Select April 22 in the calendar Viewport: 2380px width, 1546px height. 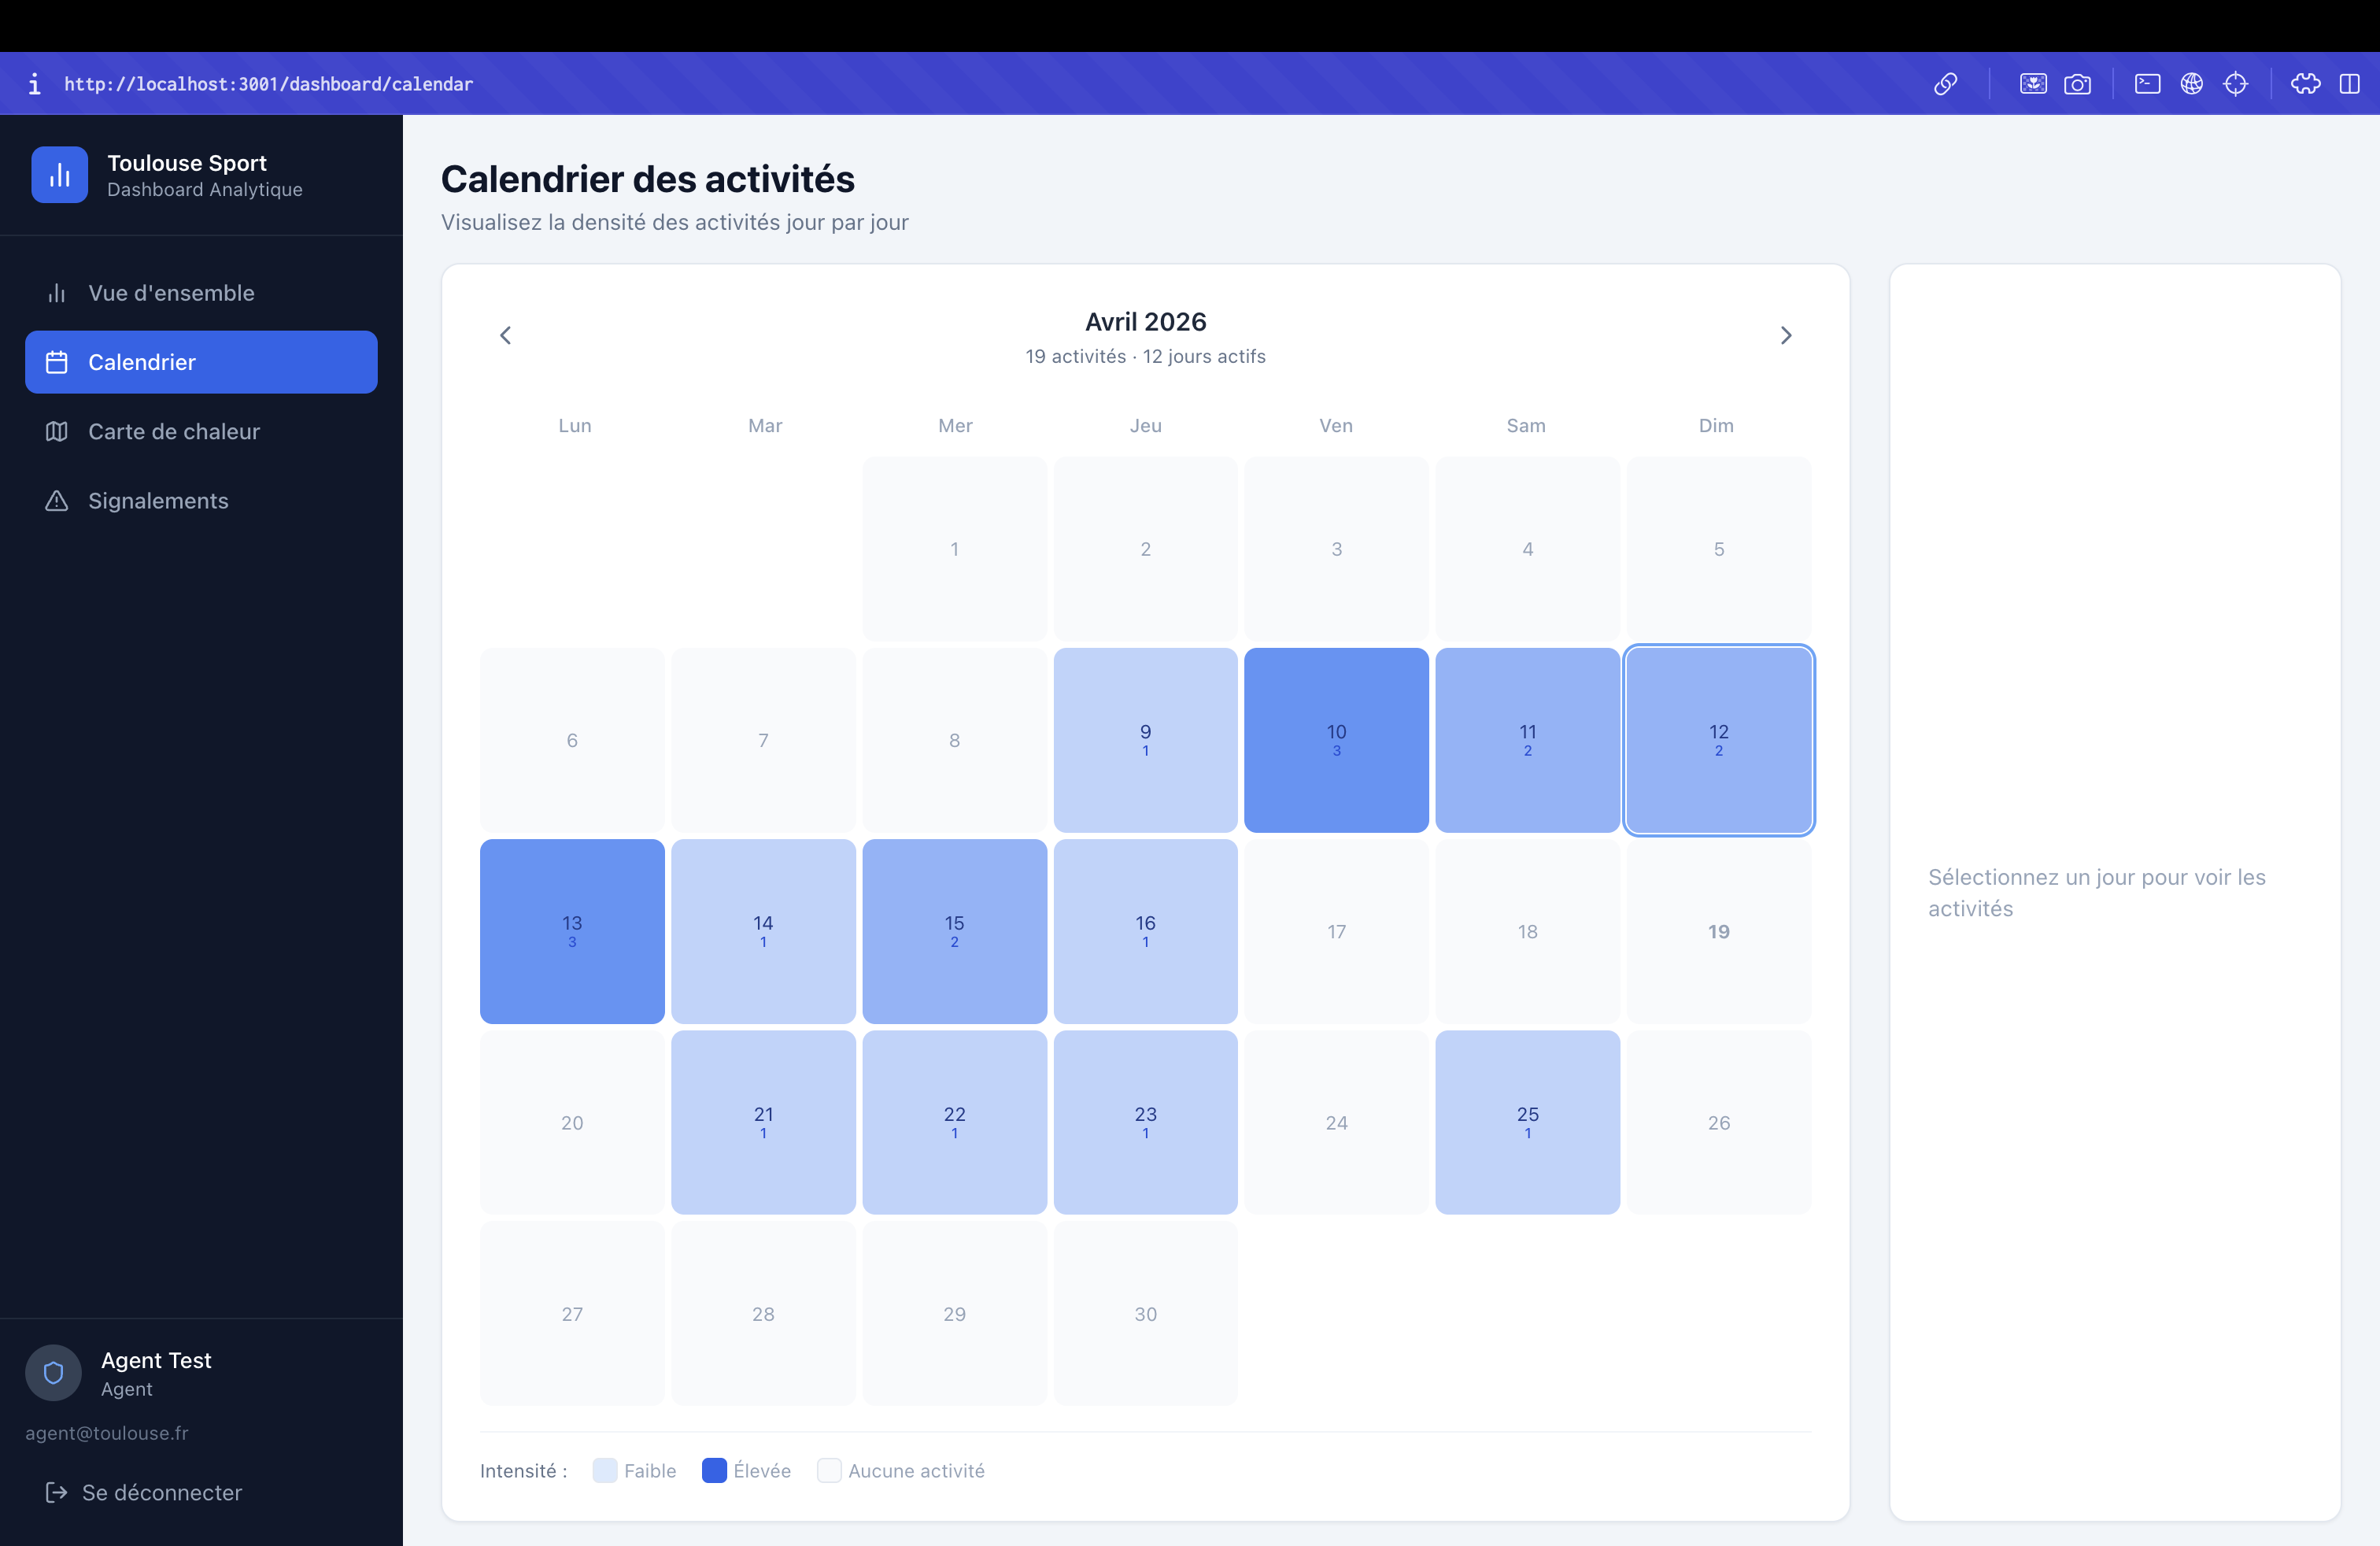pos(955,1122)
